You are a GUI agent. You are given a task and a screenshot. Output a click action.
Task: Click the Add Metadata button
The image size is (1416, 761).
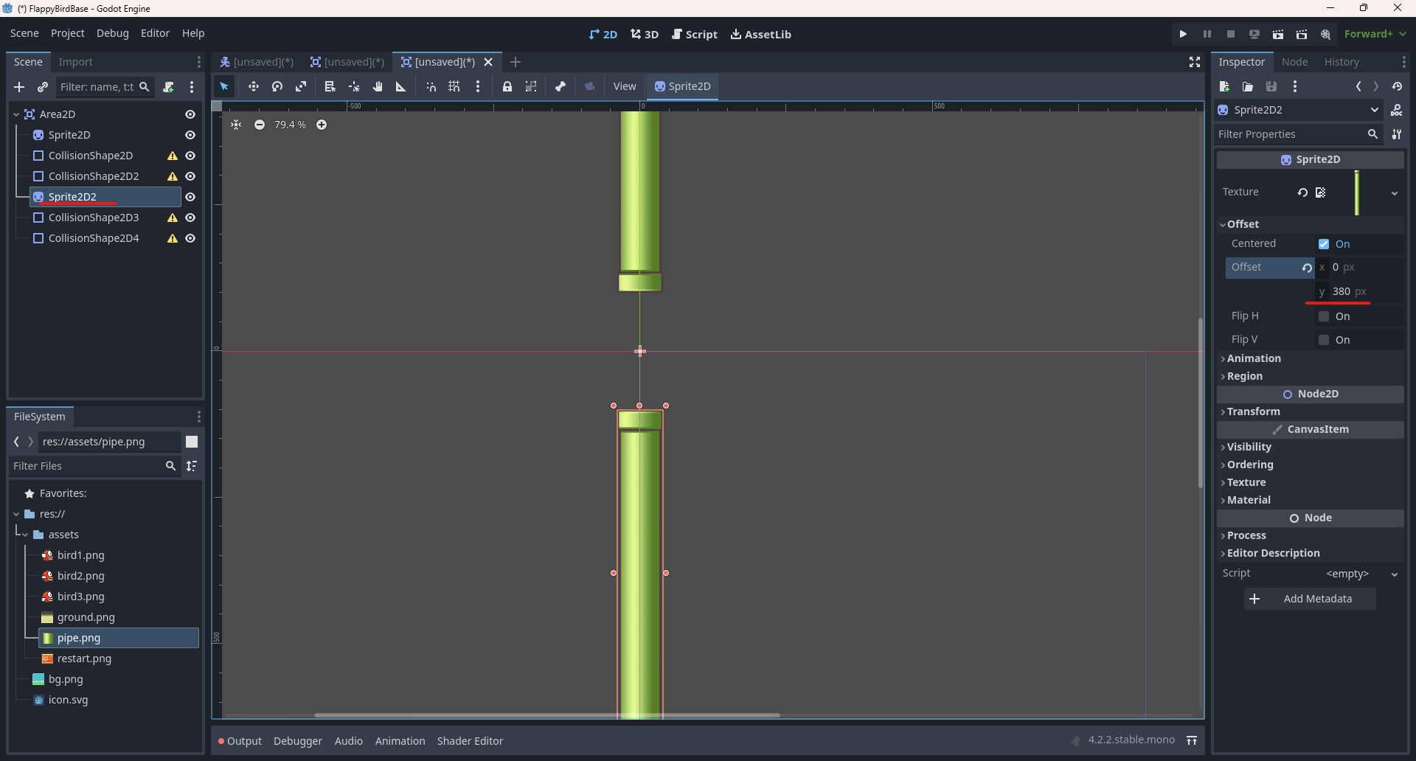click(x=1310, y=599)
